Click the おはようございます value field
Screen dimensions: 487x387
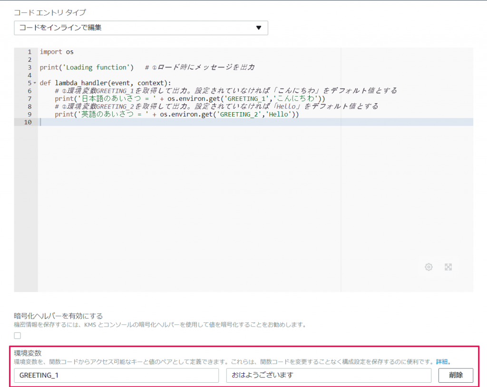[x=329, y=375]
